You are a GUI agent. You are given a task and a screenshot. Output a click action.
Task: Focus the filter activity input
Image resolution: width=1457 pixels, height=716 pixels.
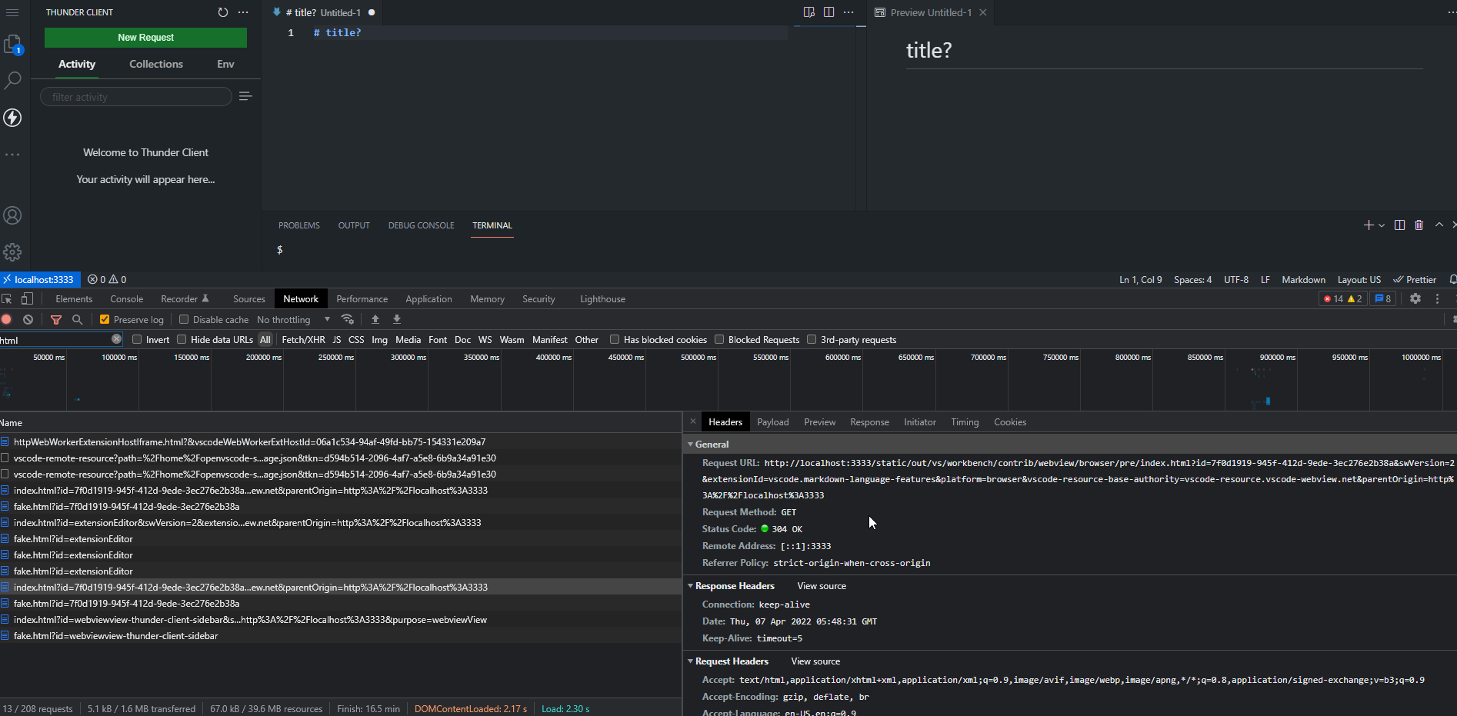tap(136, 97)
